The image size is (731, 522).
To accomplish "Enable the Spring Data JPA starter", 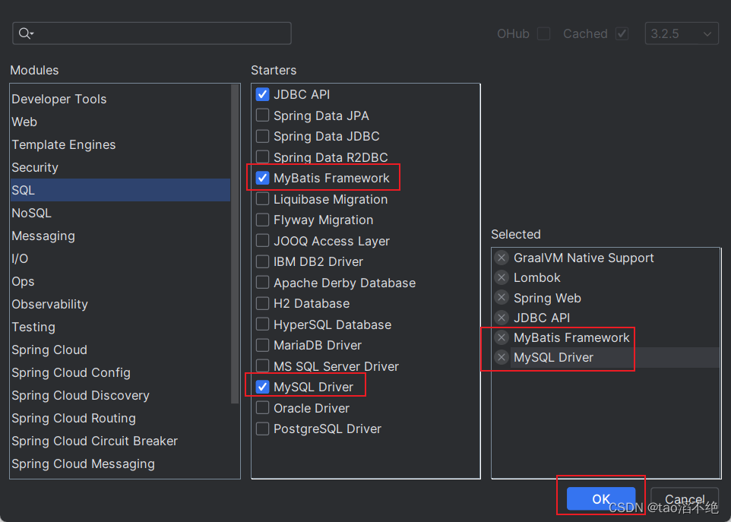I will (262, 115).
